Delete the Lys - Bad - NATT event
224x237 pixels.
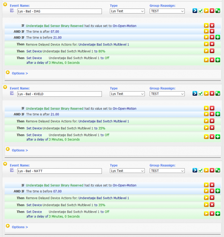point(212,171)
